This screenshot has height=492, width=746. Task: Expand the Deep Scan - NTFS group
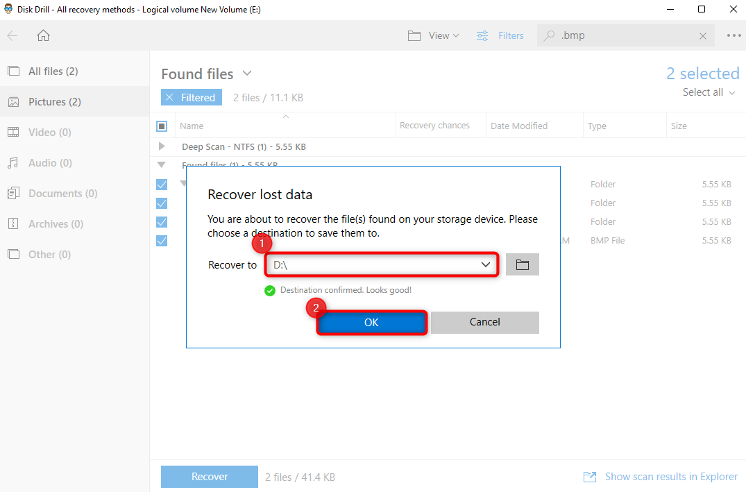(162, 146)
